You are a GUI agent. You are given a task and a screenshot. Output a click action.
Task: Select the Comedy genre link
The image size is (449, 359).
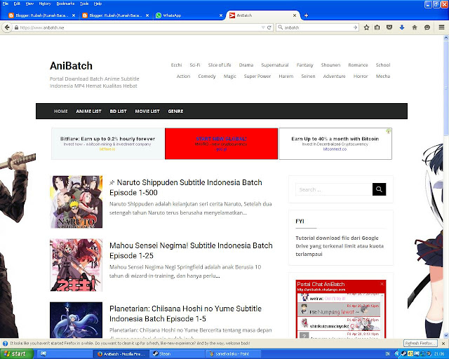207,76
